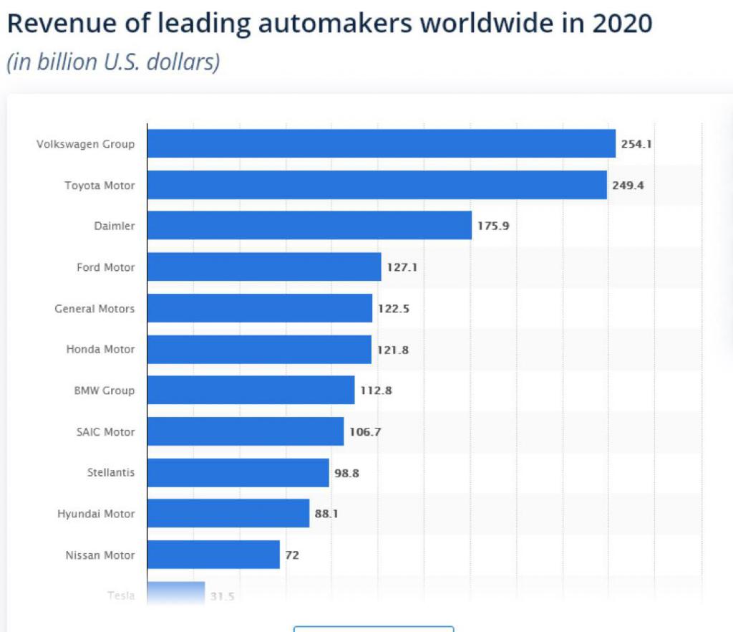The width and height of the screenshot is (733, 632).
Task: Click the BMW Group bar
Action: [x=251, y=390]
